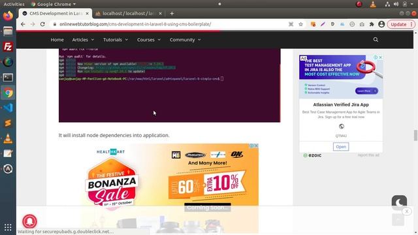
Task: Open a new browser tab
Action: (x=172, y=13)
